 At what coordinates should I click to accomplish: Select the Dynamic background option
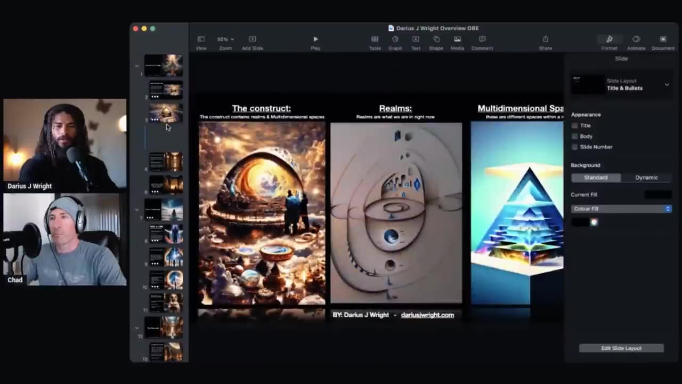click(646, 178)
